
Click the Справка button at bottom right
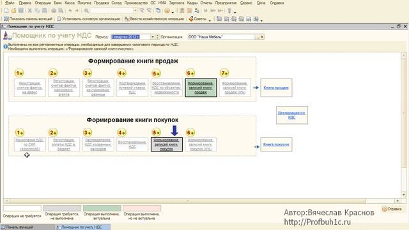(x=392, y=209)
